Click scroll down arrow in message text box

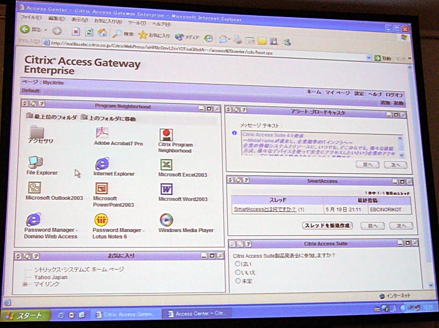[x=402, y=156]
